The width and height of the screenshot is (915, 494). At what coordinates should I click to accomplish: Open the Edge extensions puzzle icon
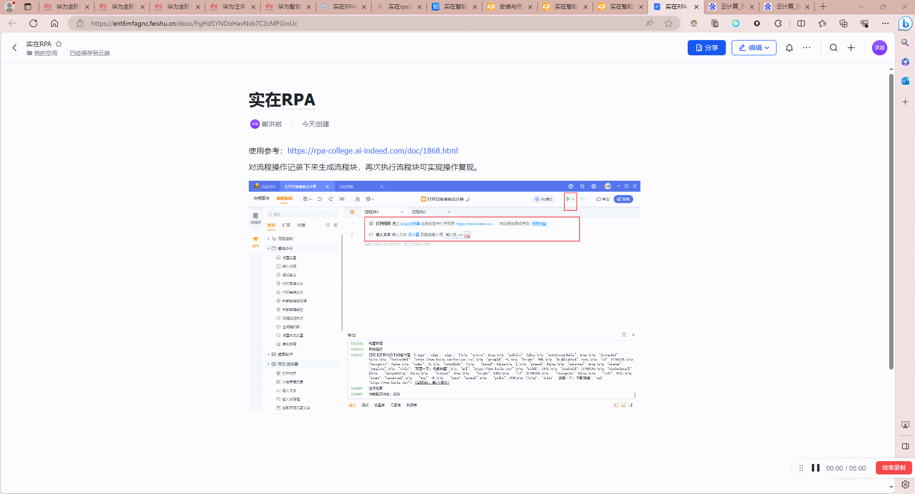(x=778, y=23)
